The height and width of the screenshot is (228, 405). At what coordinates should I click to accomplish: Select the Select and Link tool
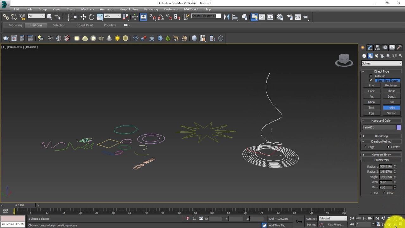click(x=6, y=17)
